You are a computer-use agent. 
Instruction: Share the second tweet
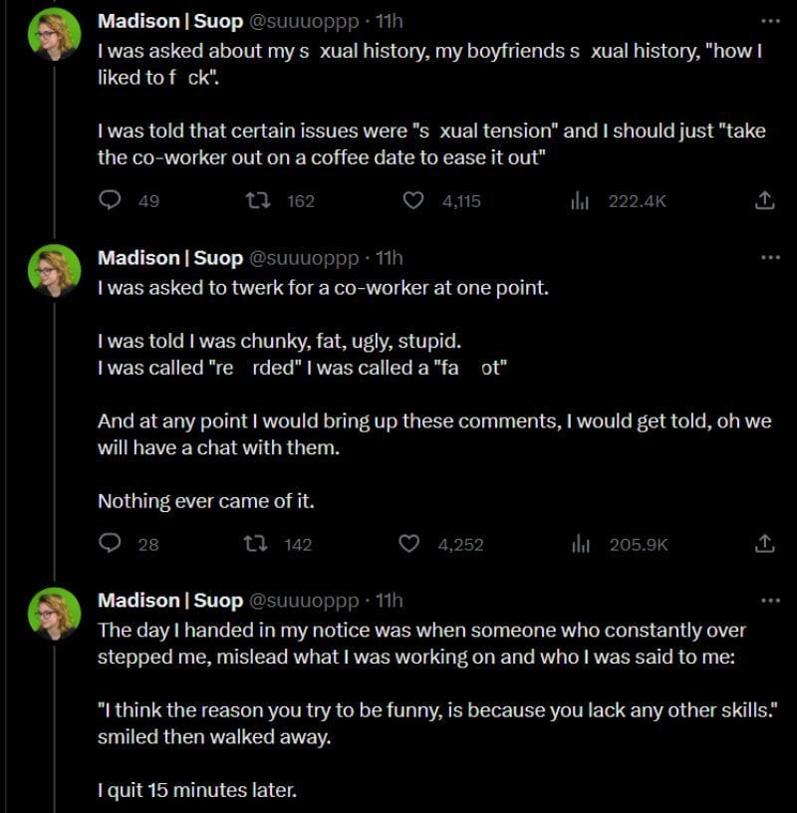[x=764, y=544]
